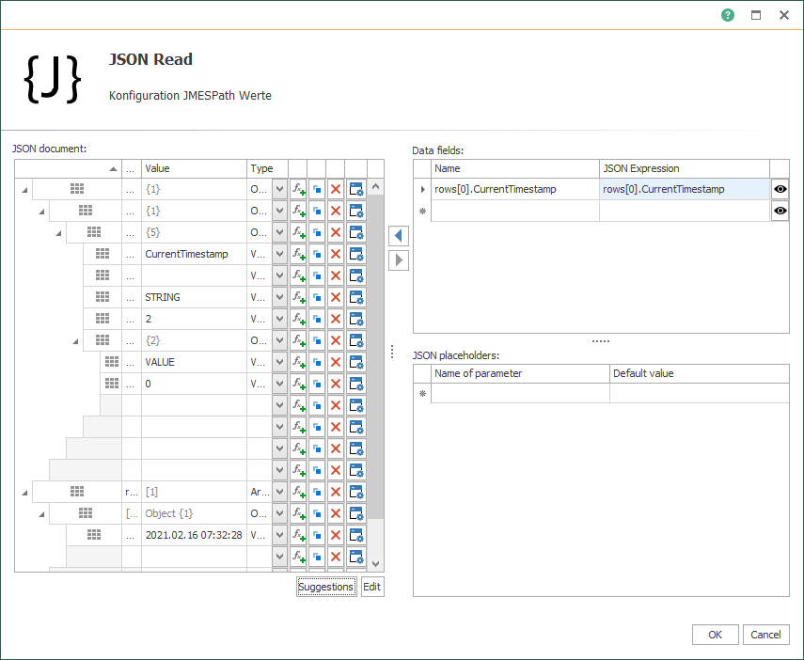This screenshot has height=660, width=804.
Task: Open advanced settings for the VALUE row
Action: click(x=356, y=362)
